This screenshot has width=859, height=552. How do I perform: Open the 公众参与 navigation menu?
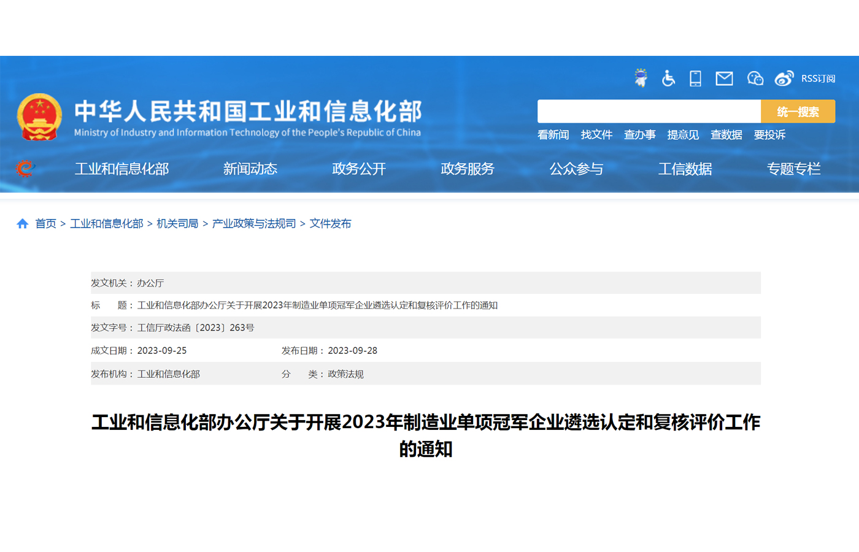pyautogui.click(x=576, y=169)
